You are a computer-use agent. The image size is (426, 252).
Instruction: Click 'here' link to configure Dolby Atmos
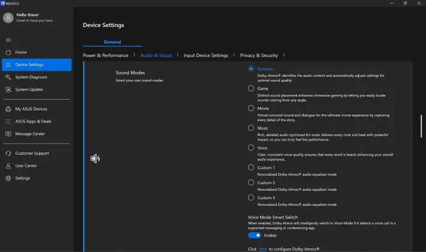(263, 249)
